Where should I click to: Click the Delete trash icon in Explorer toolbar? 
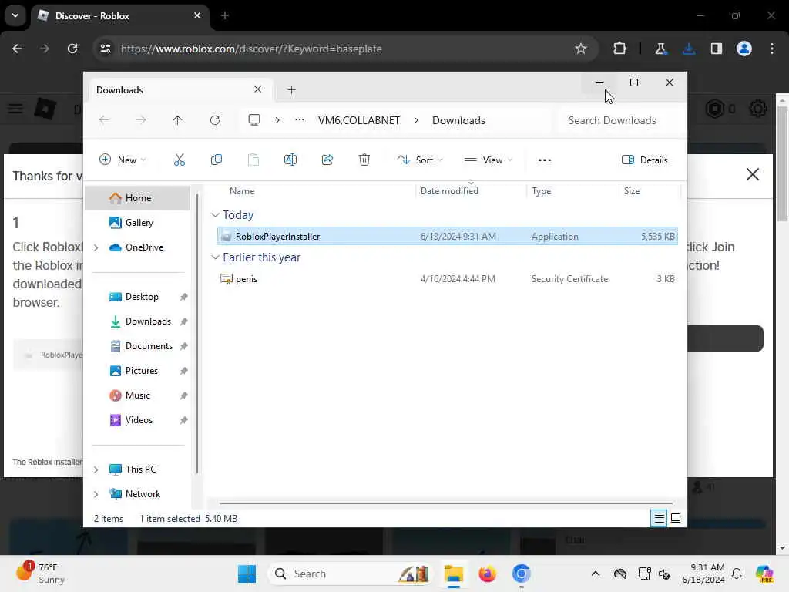[x=364, y=160]
